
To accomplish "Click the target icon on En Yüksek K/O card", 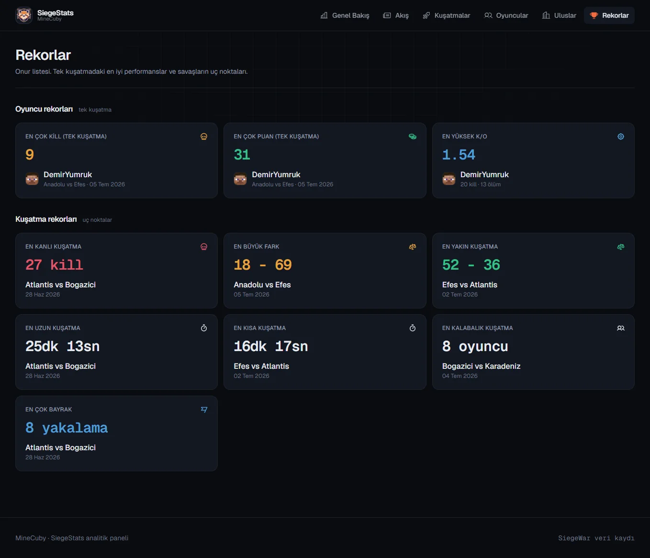I will tap(621, 137).
